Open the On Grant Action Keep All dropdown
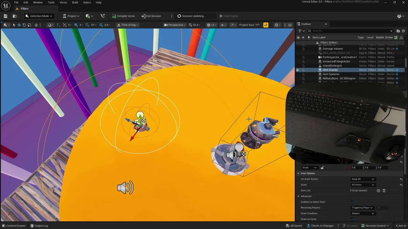 point(363,179)
